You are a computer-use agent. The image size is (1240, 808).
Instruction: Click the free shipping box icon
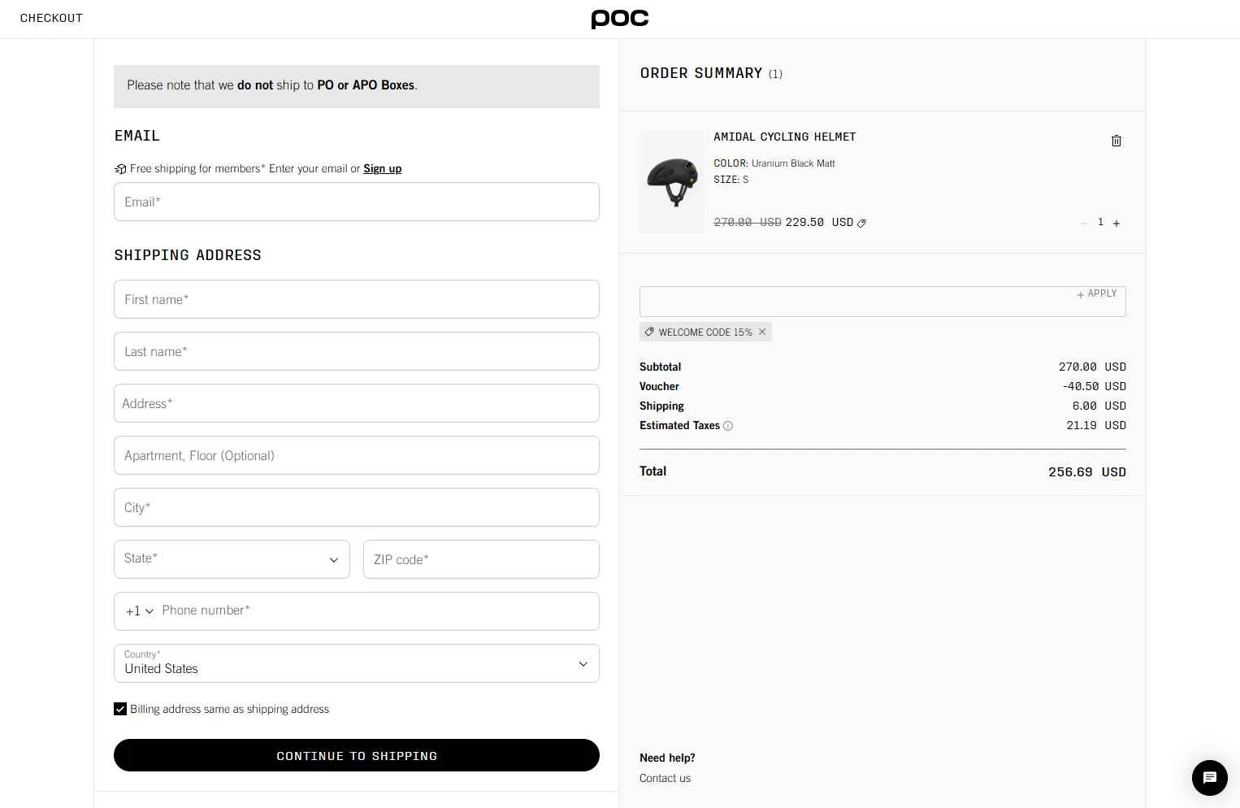pyautogui.click(x=120, y=169)
